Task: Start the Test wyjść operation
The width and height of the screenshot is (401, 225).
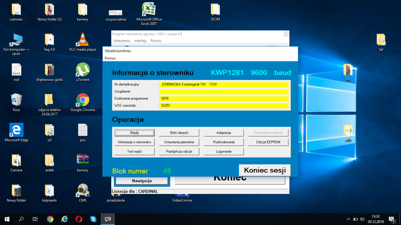Action: click(134, 152)
